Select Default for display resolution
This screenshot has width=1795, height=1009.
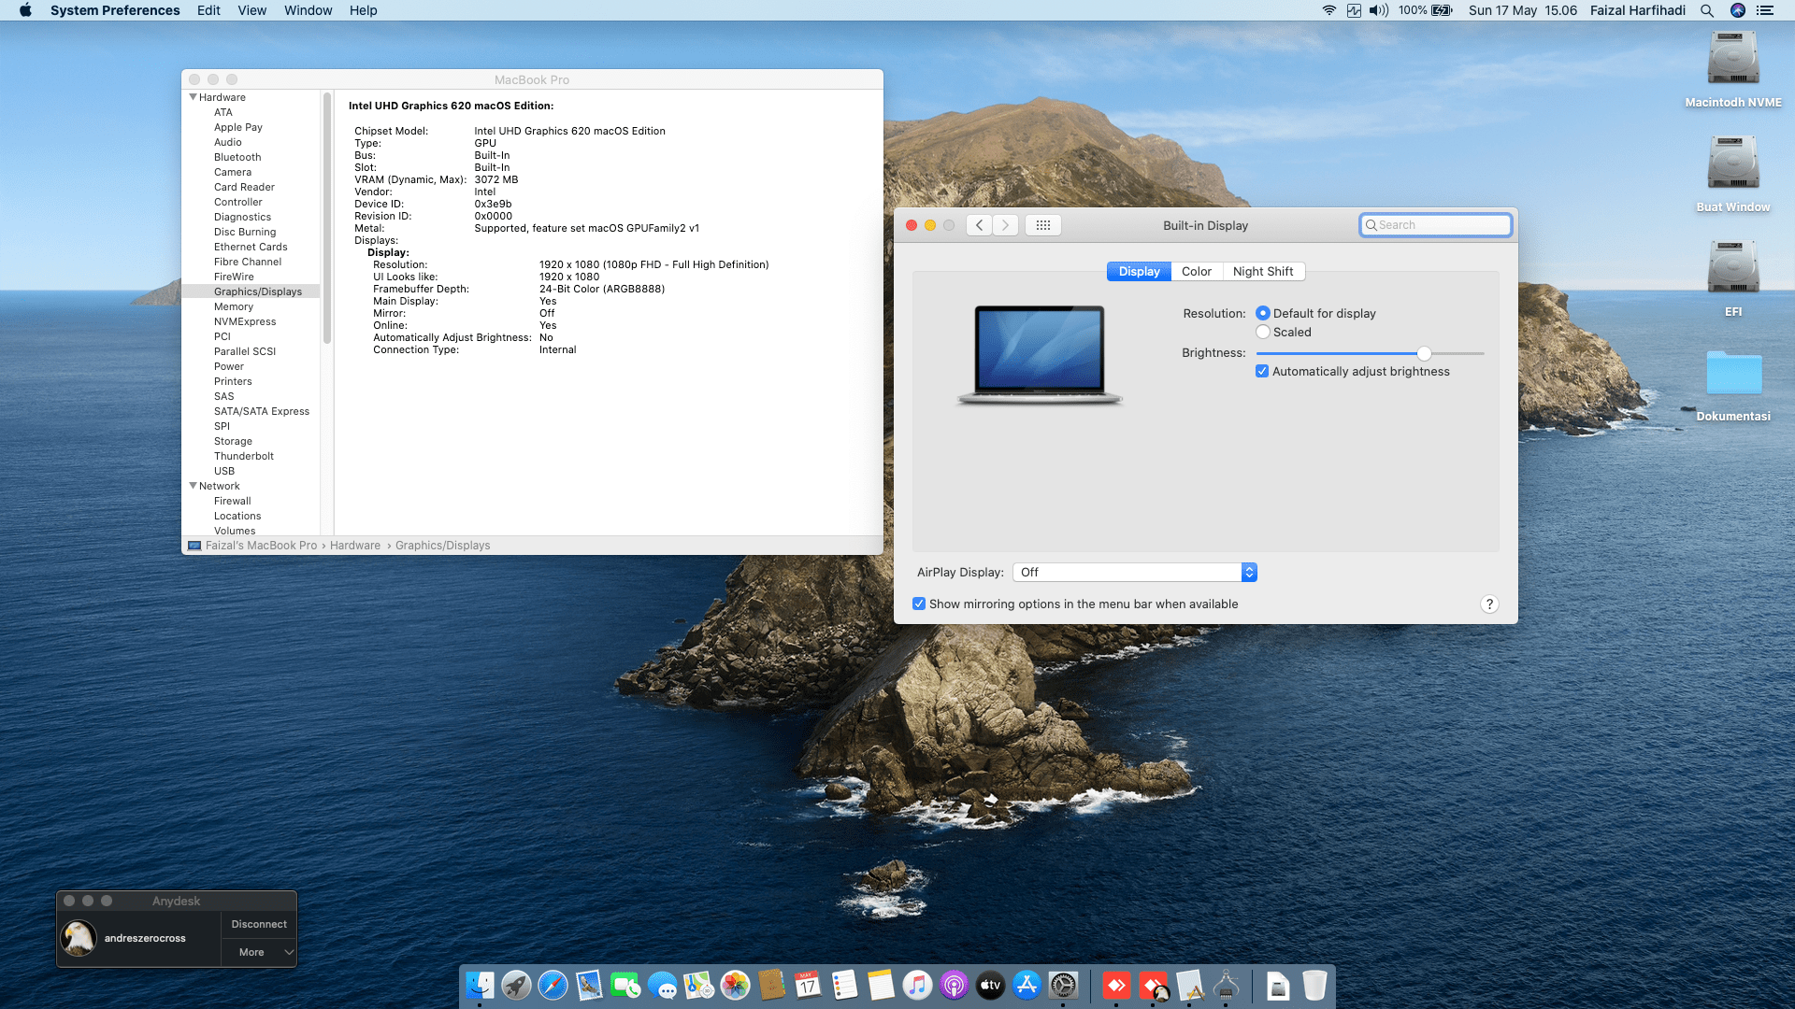point(1263,313)
